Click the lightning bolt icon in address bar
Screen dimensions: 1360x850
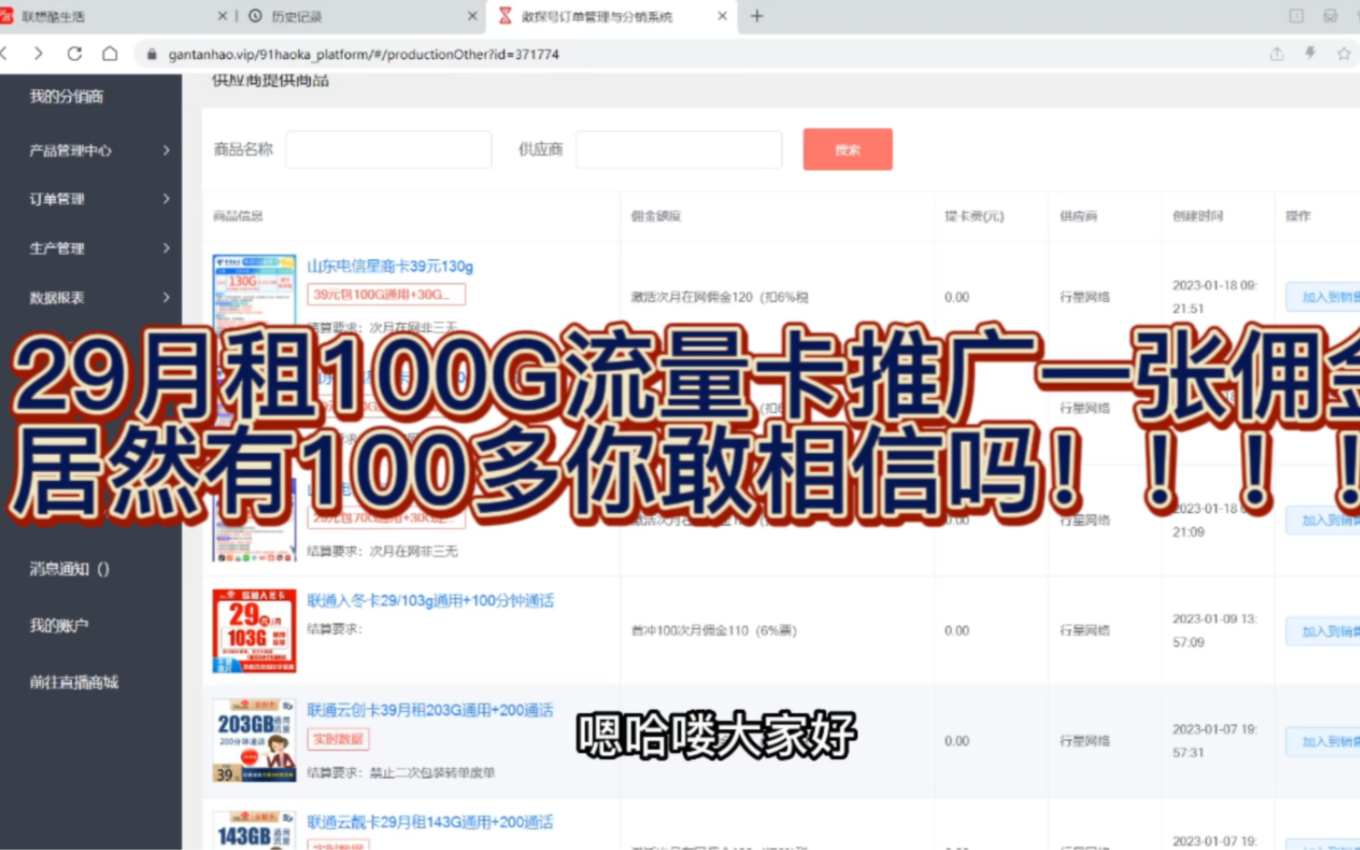point(1310,54)
